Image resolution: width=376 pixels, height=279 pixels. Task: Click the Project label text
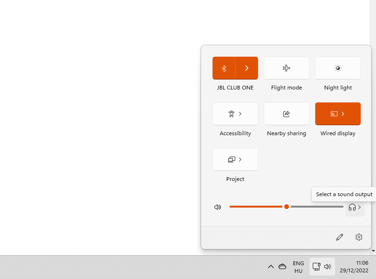[235, 179]
